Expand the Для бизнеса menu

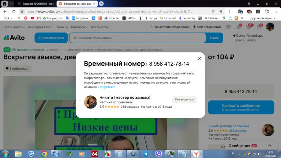tap(14, 27)
